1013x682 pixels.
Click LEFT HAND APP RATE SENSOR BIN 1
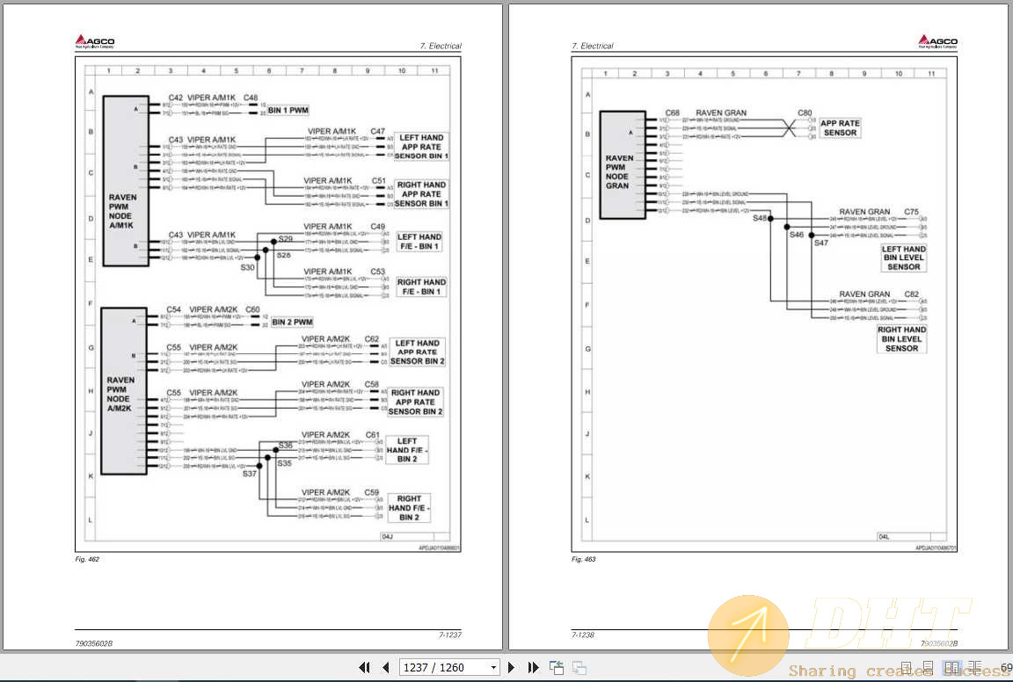pos(421,147)
